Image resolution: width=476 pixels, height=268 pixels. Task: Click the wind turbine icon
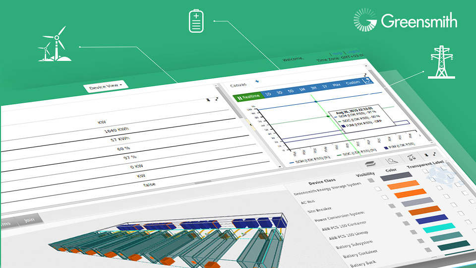click(x=54, y=44)
